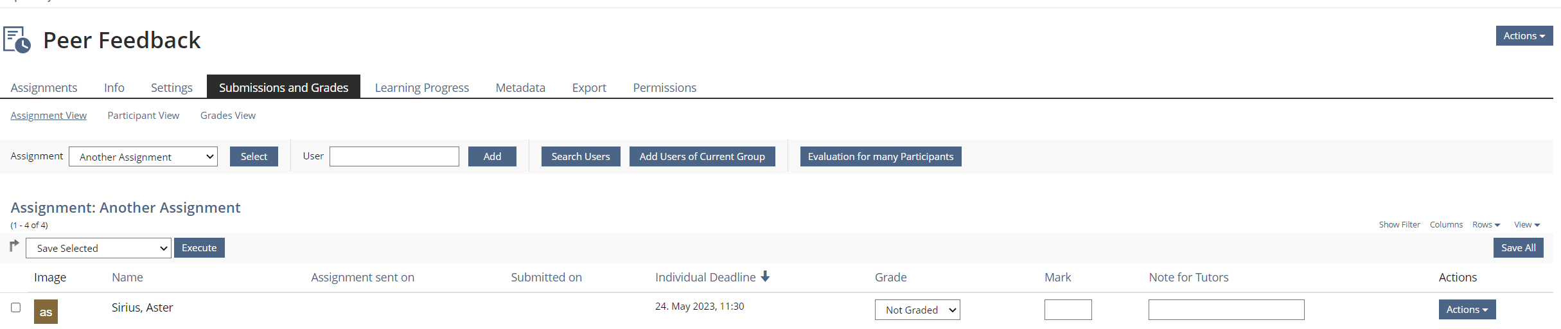Click Sirius Aster's avatar image
The image size is (1561, 329).
point(46,312)
